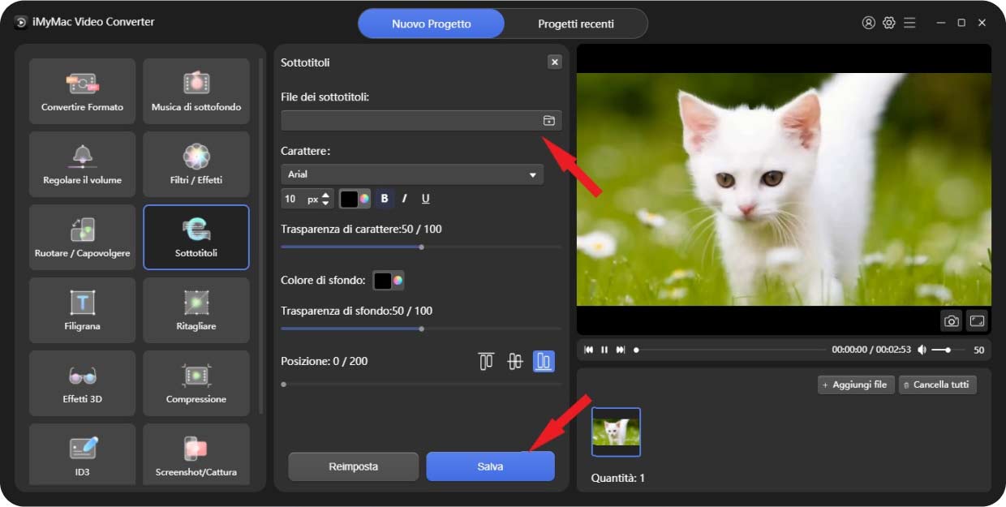The height and width of the screenshot is (507, 1006).
Task: Switch to the Nuovo Progetto tab
Action: [431, 24]
